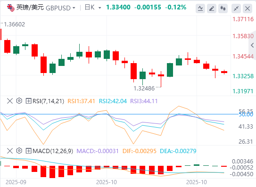Expand the RSI indicator panel
The image size is (256, 187).
tap(28, 101)
